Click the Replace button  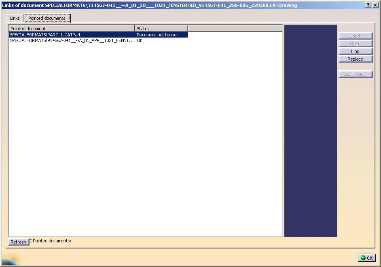[355, 59]
